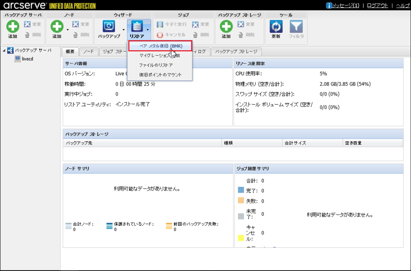Click Protected Nodes legend swatch
The image size is (411, 271).
(x=110, y=226)
